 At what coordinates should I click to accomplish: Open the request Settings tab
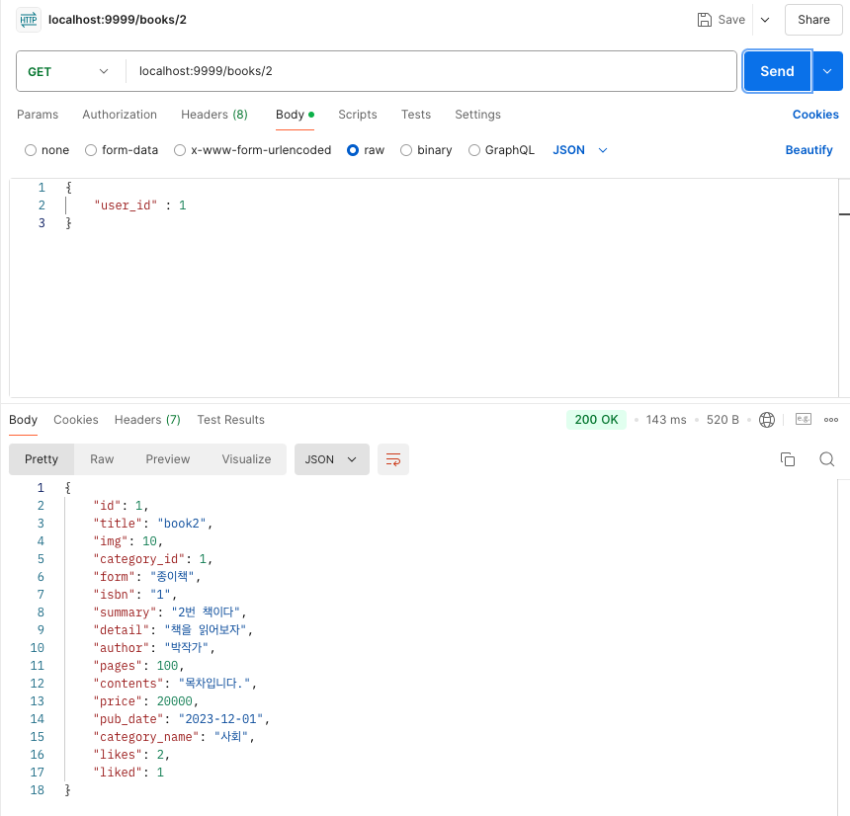pos(477,115)
